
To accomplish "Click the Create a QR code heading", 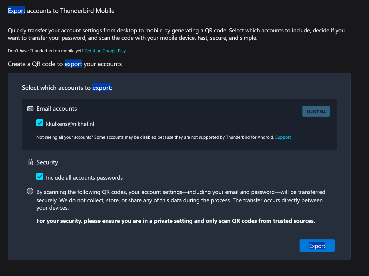I will point(65,64).
